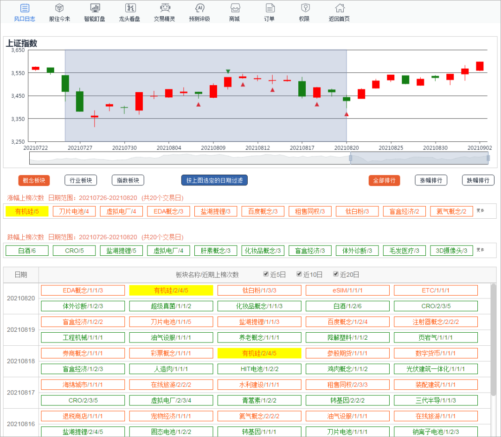This screenshot has width=501, height=437.
Task: Open the 龙头看盘 icon
Action: click(129, 8)
